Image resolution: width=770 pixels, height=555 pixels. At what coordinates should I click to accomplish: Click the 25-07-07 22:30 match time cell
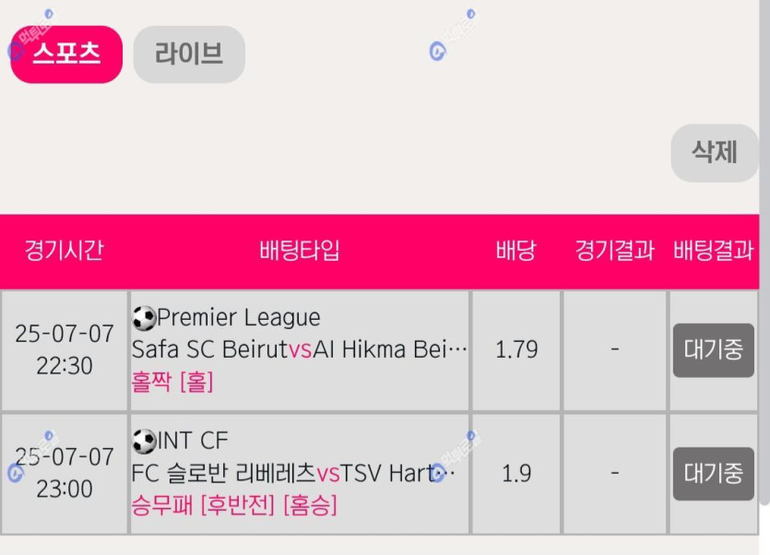65,350
